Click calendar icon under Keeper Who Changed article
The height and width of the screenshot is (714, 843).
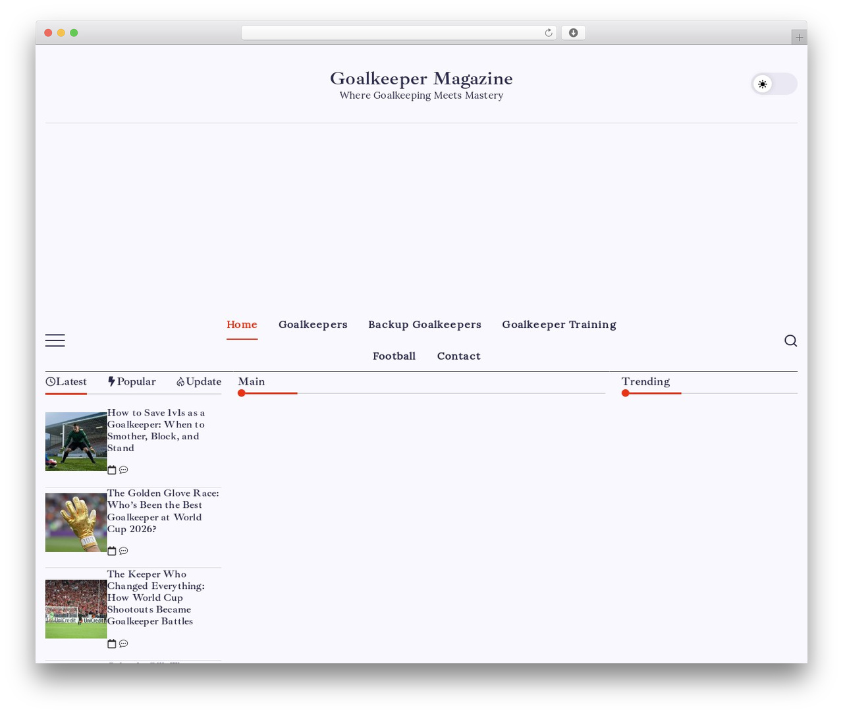112,644
